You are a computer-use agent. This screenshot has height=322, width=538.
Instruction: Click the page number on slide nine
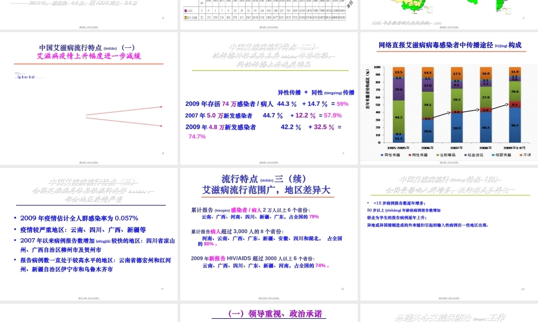click(x=163, y=153)
